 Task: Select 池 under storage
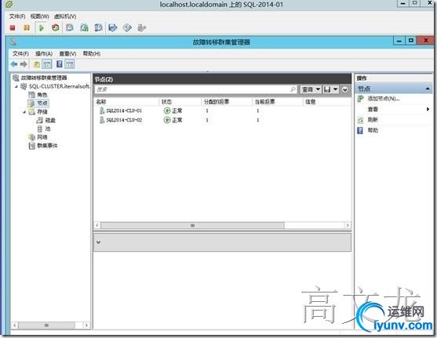[48, 129]
